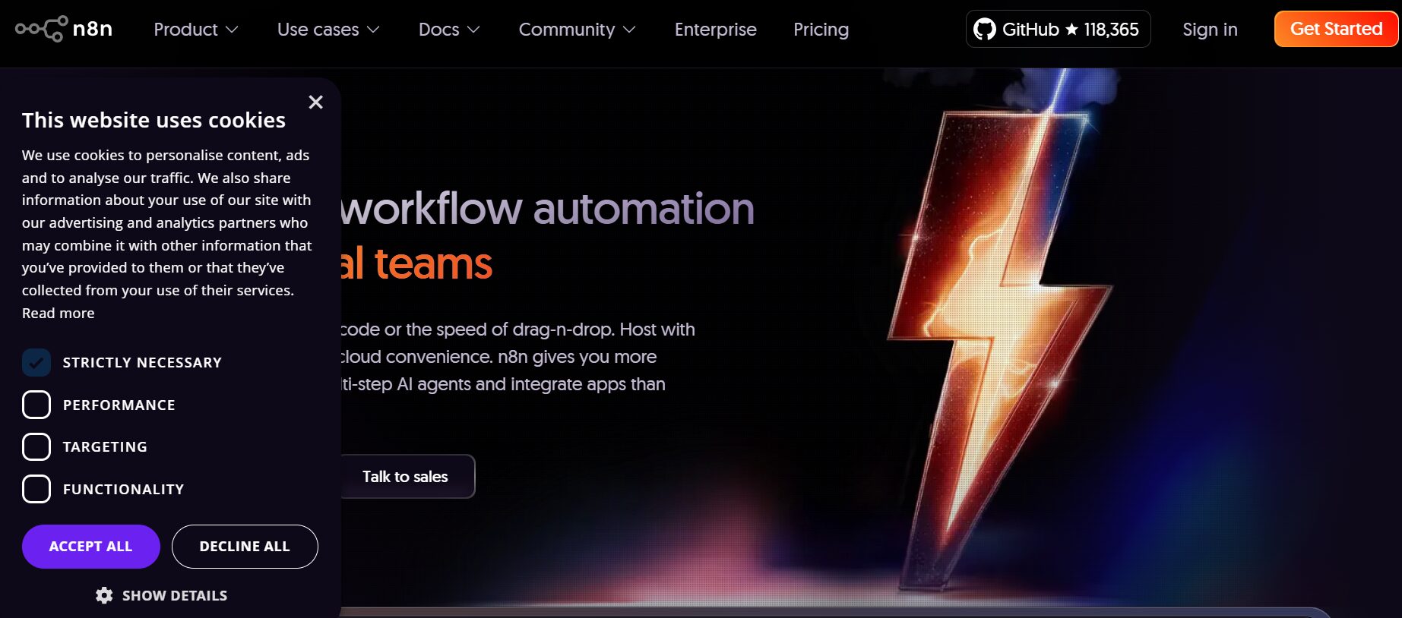
Task: Click the 'workflow automation' headline
Action: (x=547, y=209)
